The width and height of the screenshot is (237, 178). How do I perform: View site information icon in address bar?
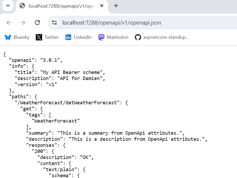55,23
